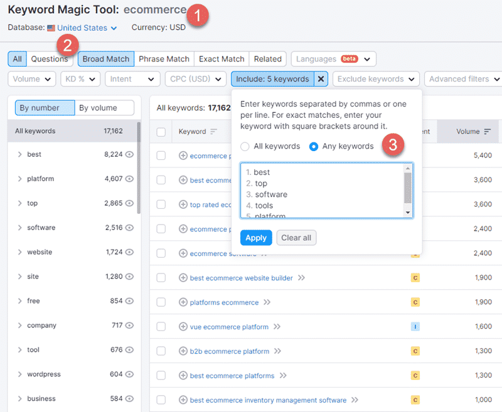Choose the 'Any keywords' radio option
Viewport: 502px width, 412px height.
314,146
